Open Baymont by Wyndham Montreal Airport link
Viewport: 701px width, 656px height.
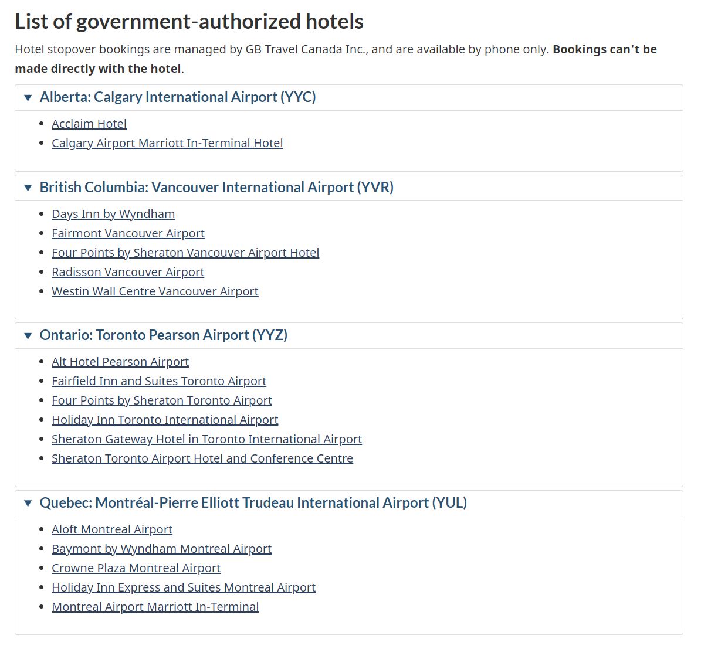click(x=161, y=549)
